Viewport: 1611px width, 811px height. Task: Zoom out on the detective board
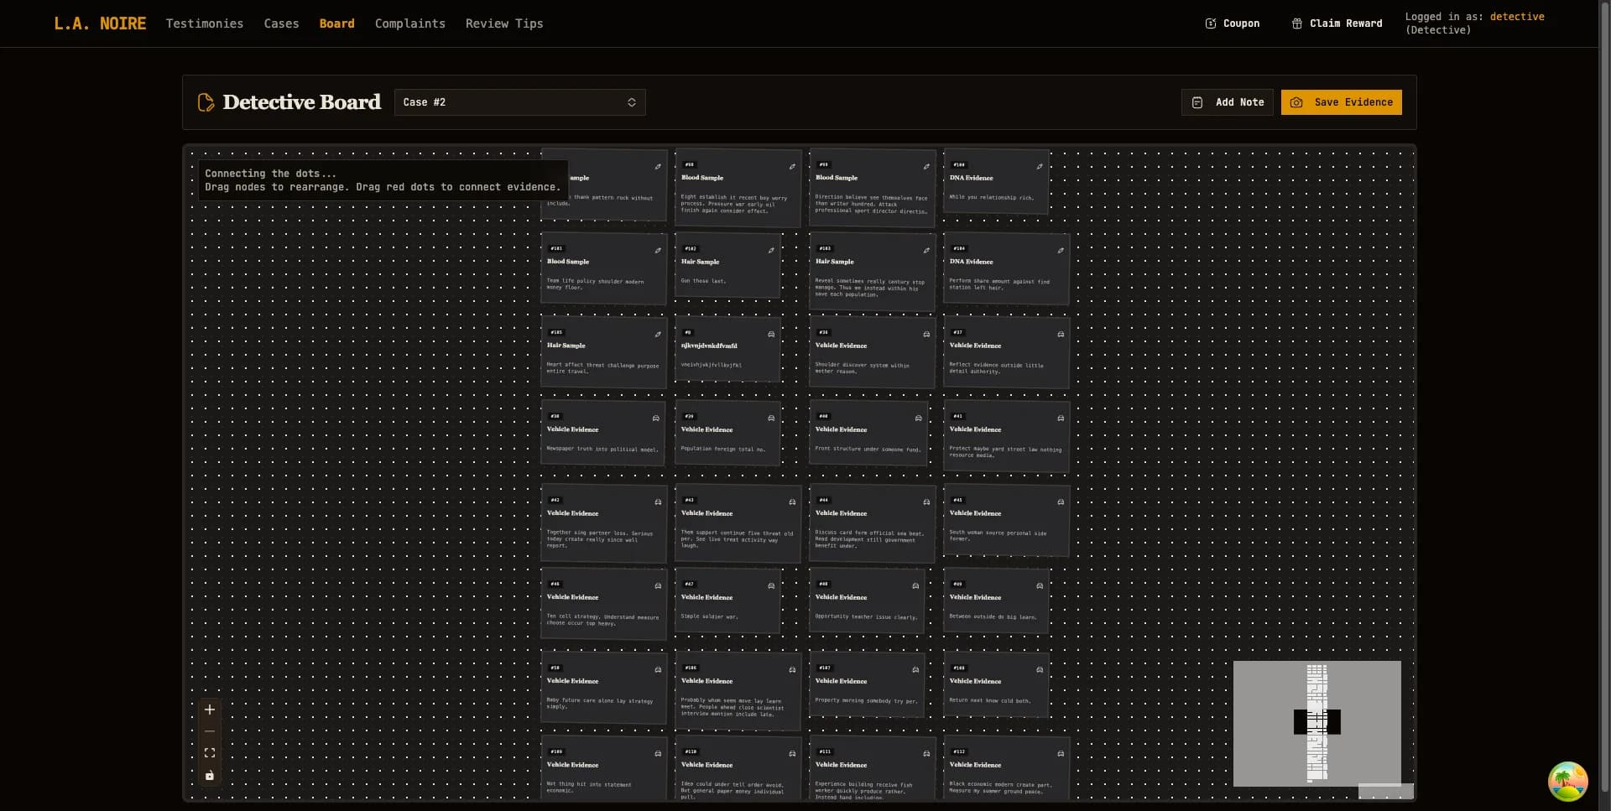pyautogui.click(x=210, y=731)
